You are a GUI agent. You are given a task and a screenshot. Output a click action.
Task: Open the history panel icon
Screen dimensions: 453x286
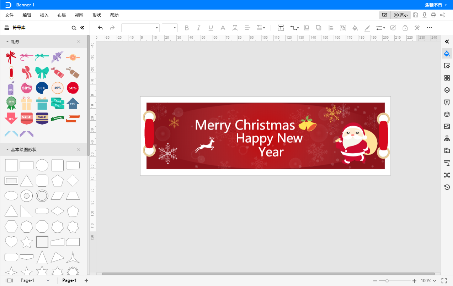click(447, 187)
